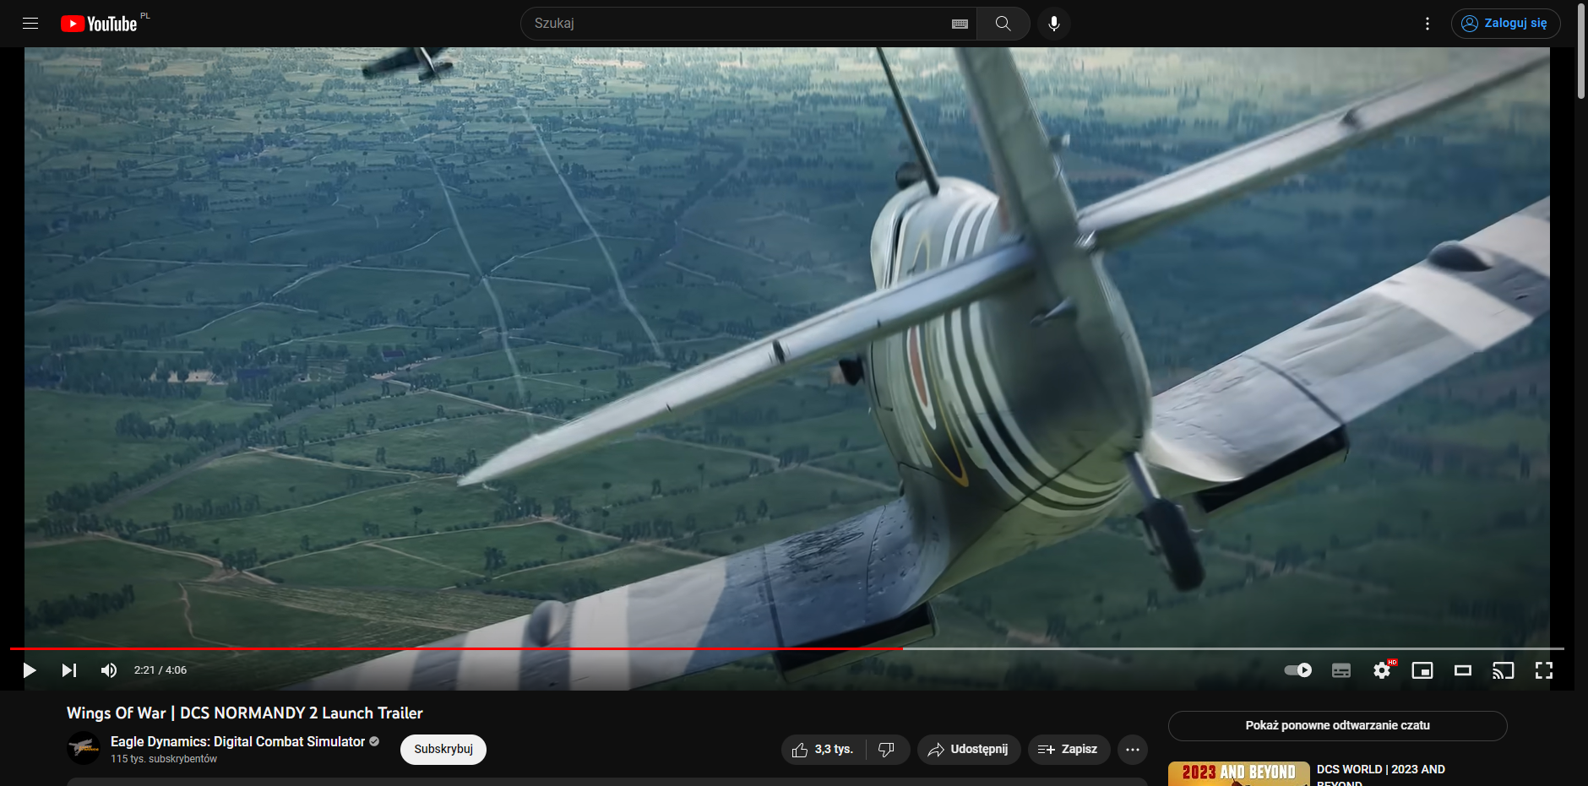Click the Wings Of War video title
1588x786 pixels.
[245, 713]
